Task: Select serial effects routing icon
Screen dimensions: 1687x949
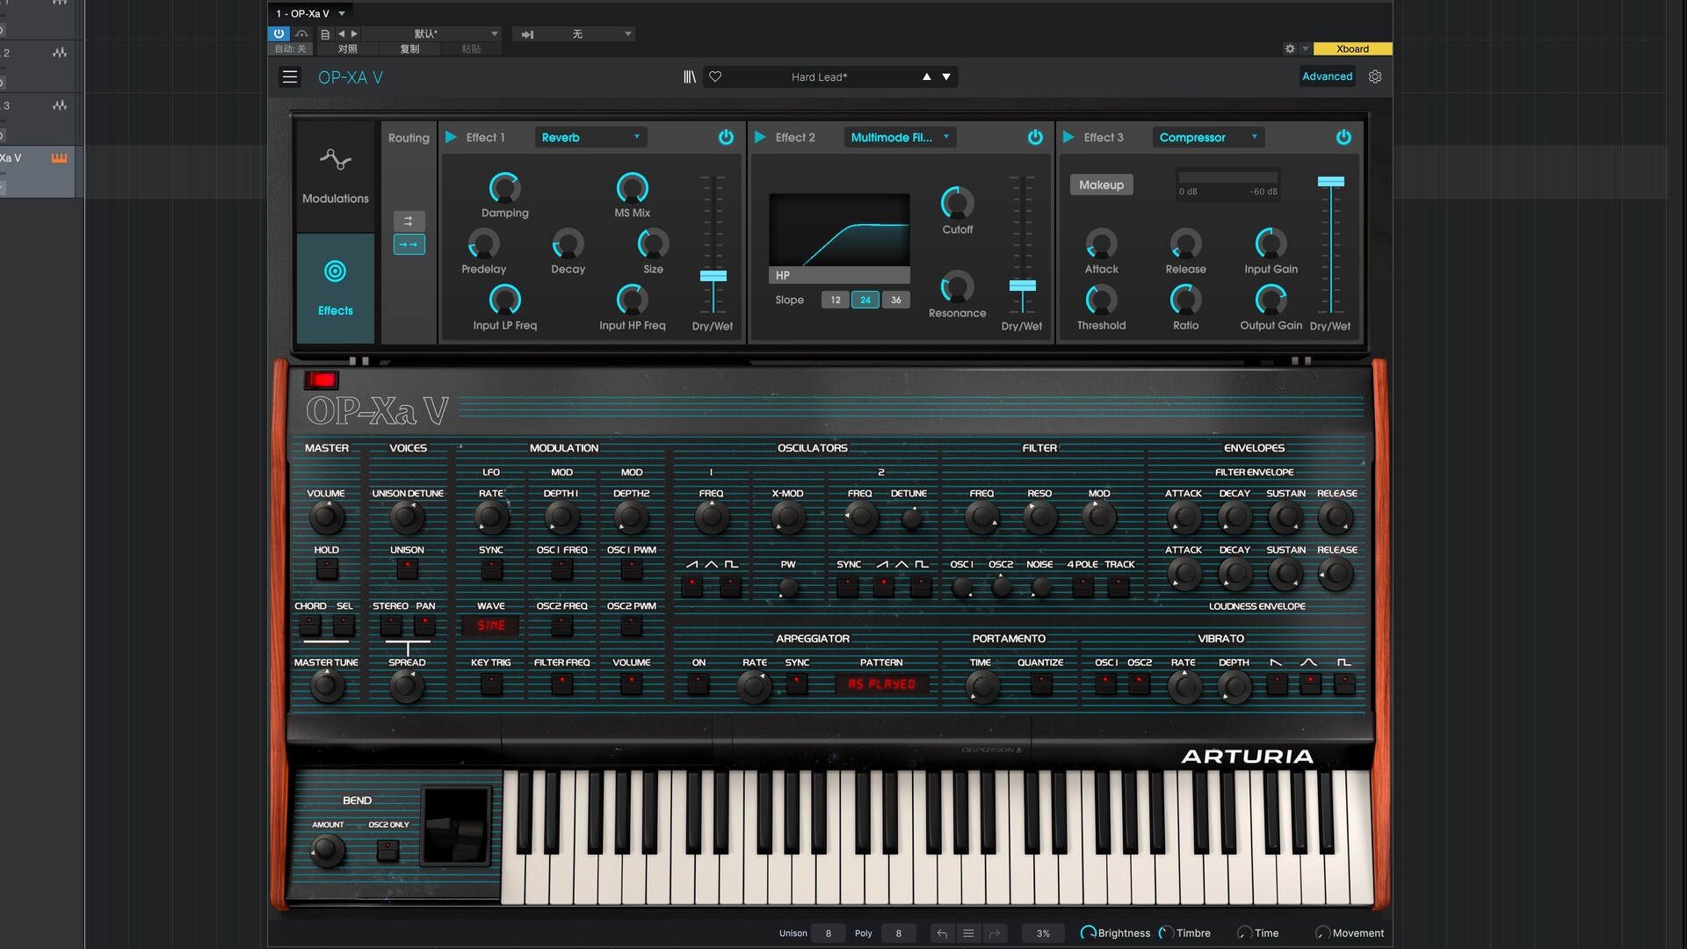Action: pyautogui.click(x=409, y=244)
